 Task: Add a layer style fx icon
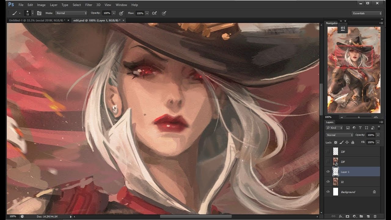point(341,216)
